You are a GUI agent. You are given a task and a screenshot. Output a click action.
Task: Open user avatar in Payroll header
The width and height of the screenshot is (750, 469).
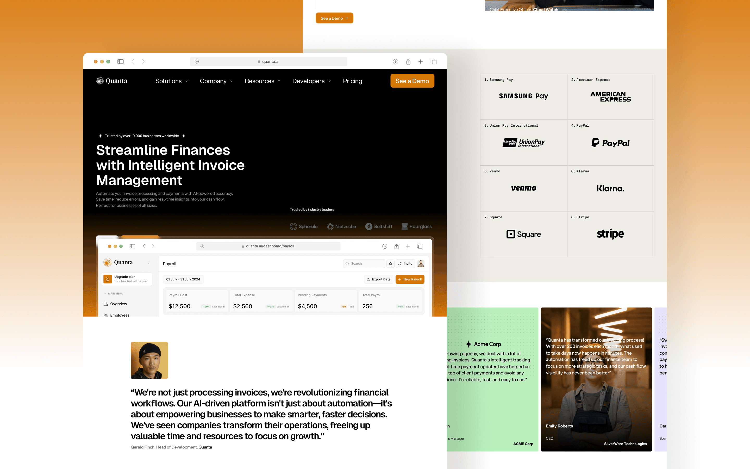point(421,263)
